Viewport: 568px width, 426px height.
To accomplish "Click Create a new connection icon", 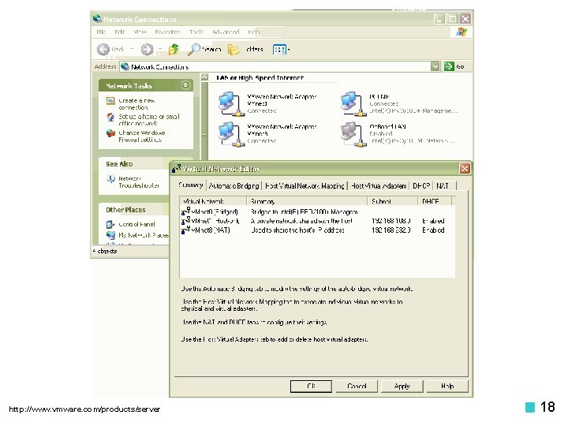I will (110, 101).
